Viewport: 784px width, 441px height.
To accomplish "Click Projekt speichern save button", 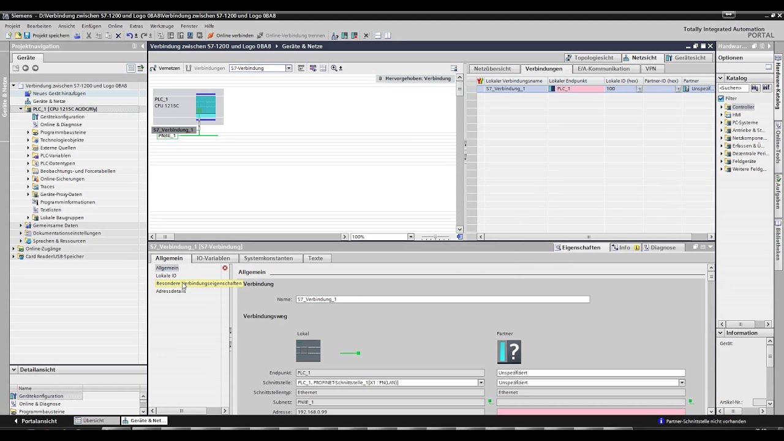I will point(47,36).
